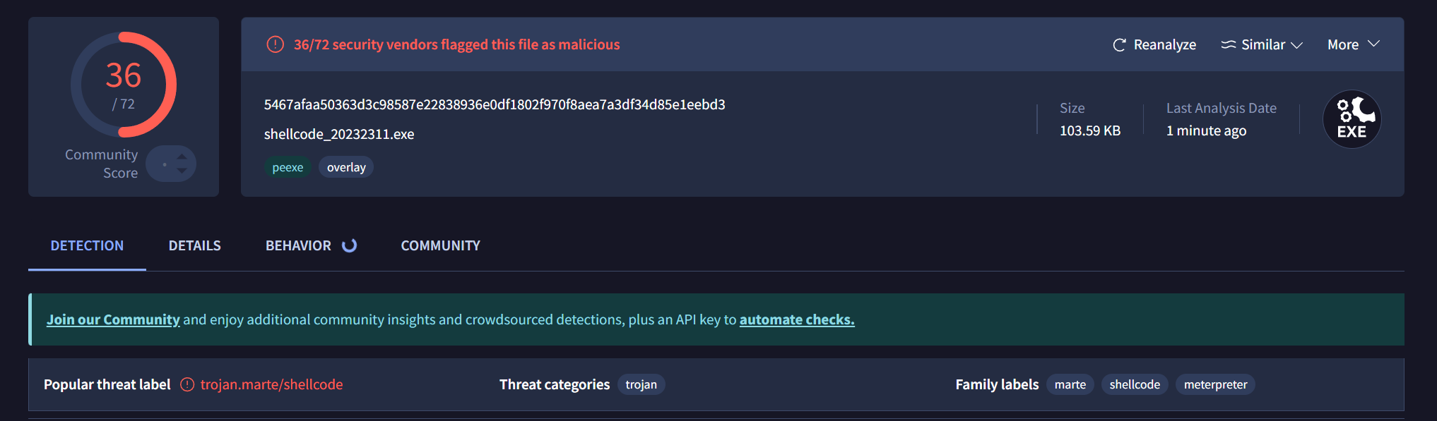The height and width of the screenshot is (421, 1437).
Task: Open the More dropdown menu
Action: (1353, 44)
